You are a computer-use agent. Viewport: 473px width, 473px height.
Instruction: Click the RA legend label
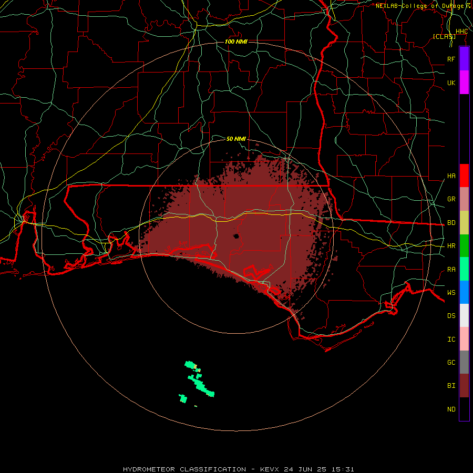tap(451, 270)
